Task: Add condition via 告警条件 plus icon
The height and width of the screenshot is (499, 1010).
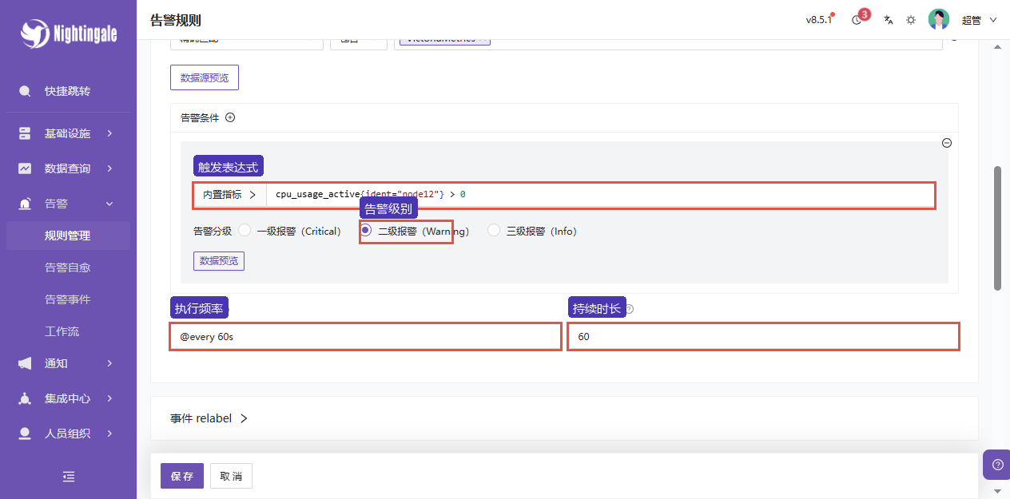Action: 230,117
